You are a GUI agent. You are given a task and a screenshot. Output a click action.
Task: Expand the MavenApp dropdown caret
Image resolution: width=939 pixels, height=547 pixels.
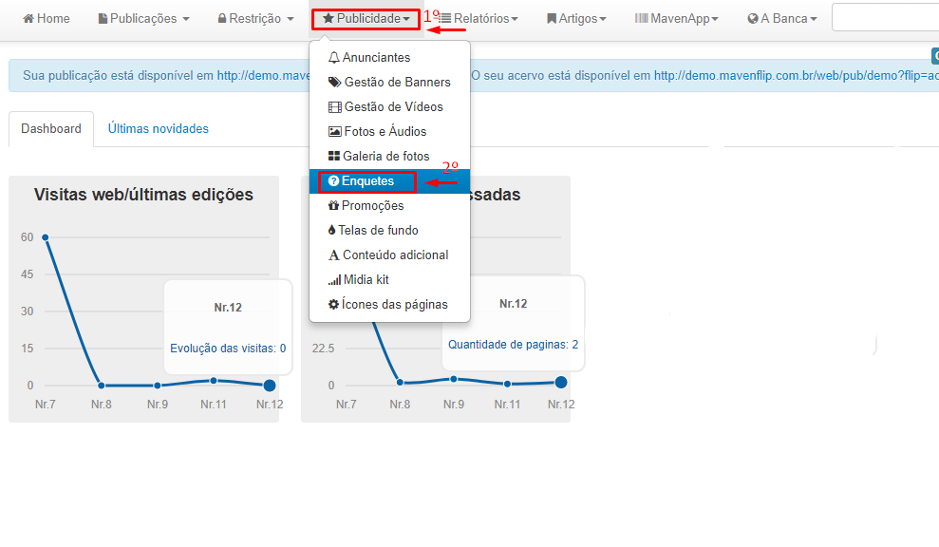[715, 19]
